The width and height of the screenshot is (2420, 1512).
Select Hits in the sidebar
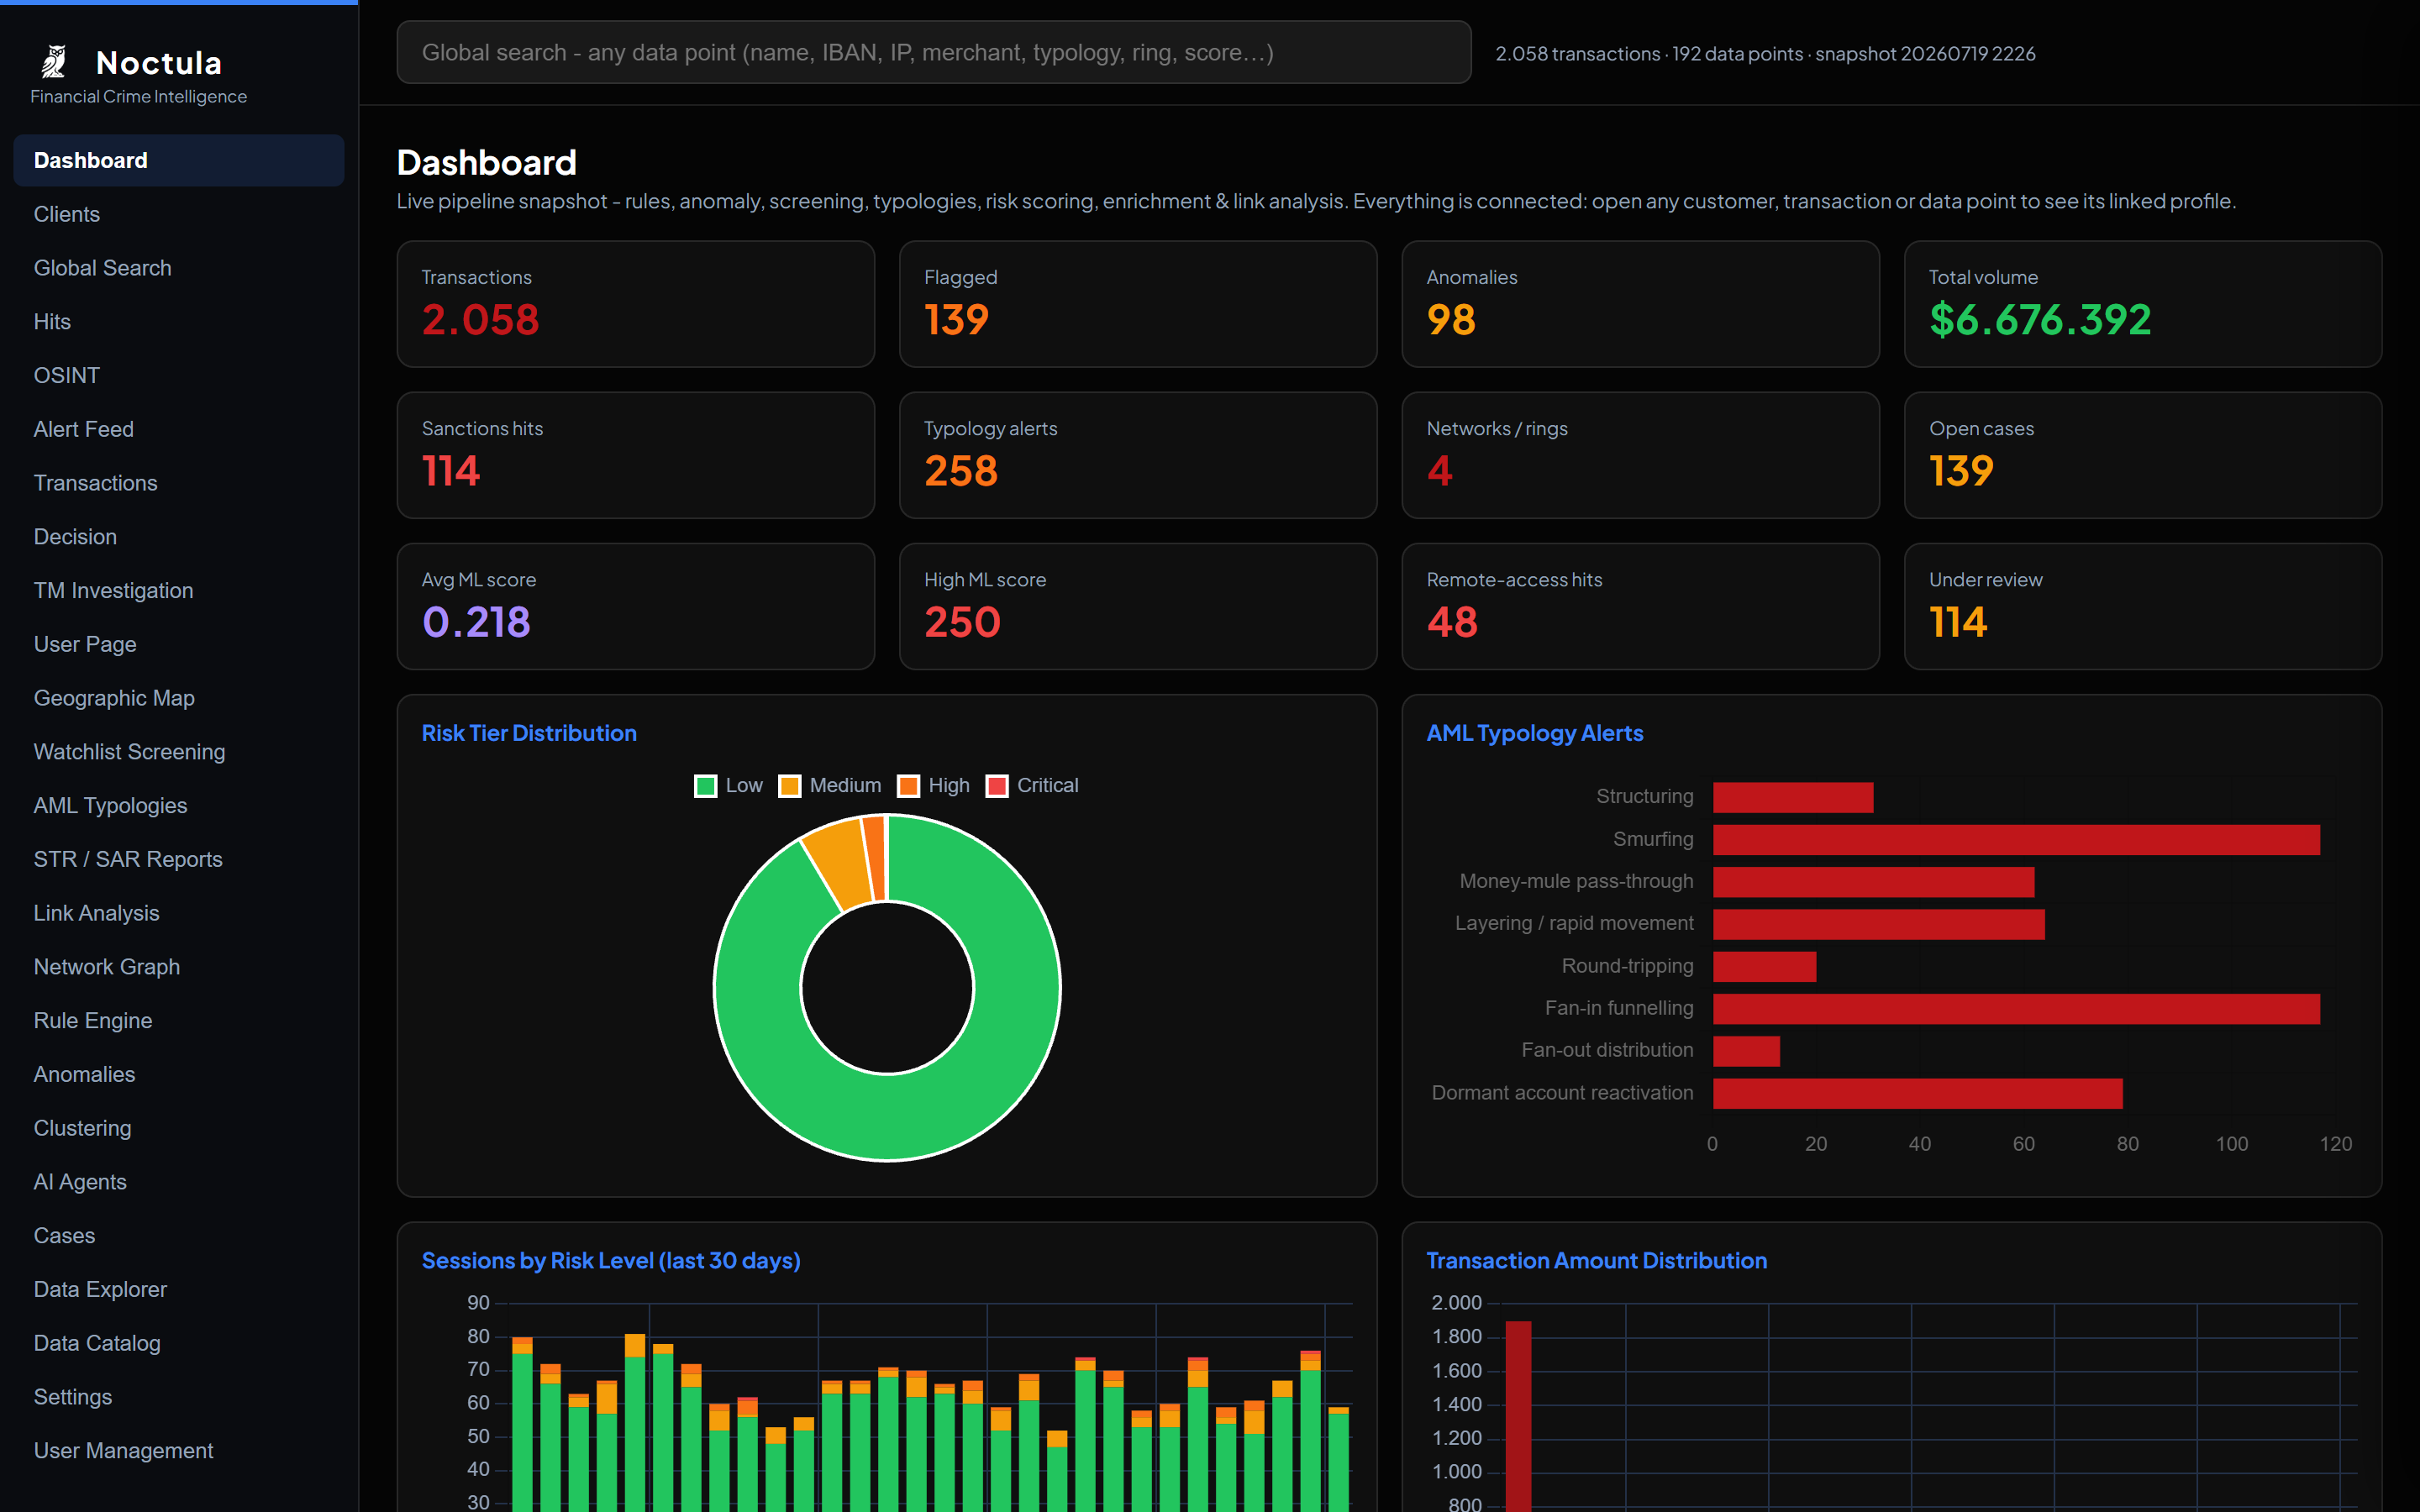tap(179, 322)
